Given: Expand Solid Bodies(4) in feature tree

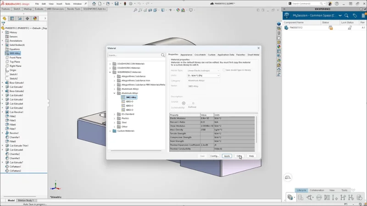Looking at the screenshot, I should tap(3, 45).
